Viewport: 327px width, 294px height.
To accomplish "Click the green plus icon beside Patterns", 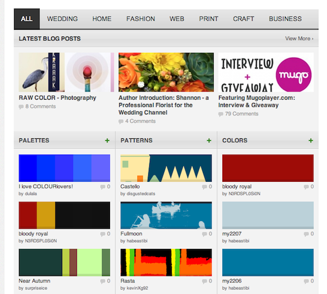I will tap(209, 140).
